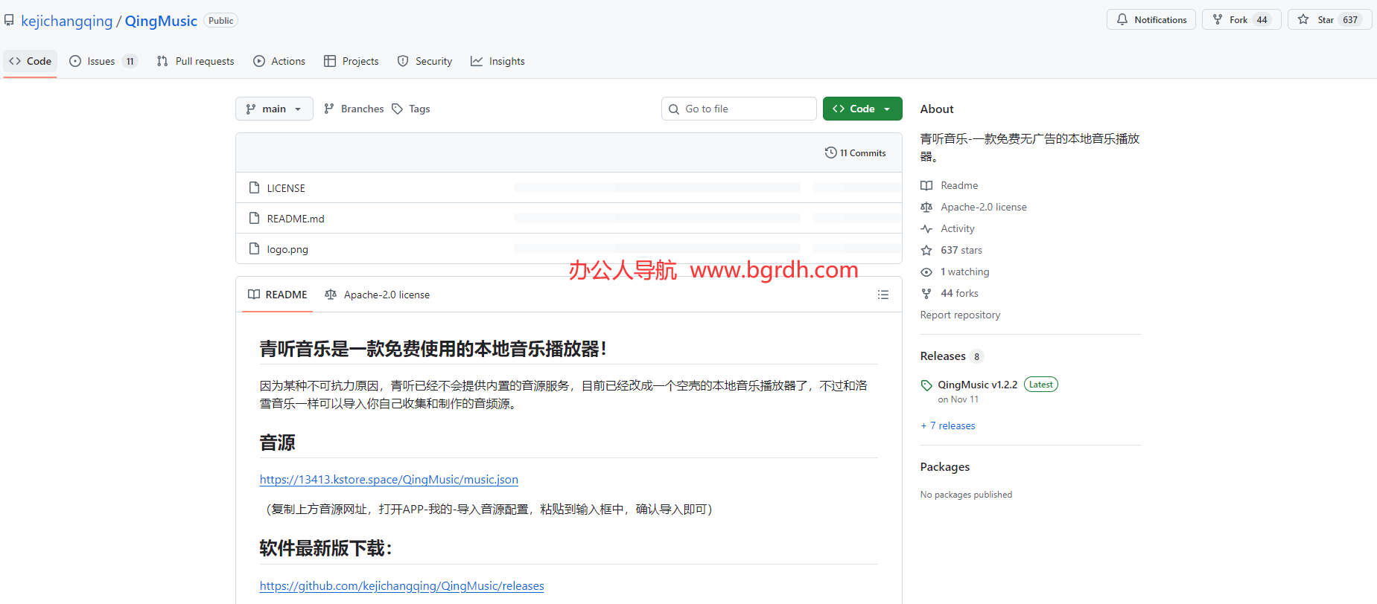Fork the repository with the Fork button
The width and height of the screenshot is (1377, 604).
(1241, 19)
